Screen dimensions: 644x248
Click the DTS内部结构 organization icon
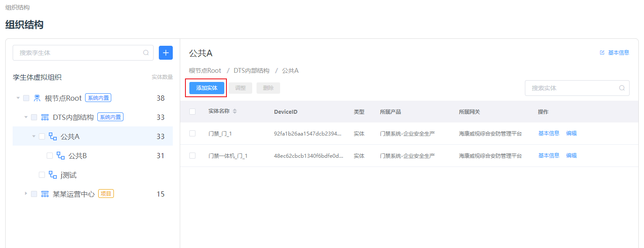pos(45,117)
